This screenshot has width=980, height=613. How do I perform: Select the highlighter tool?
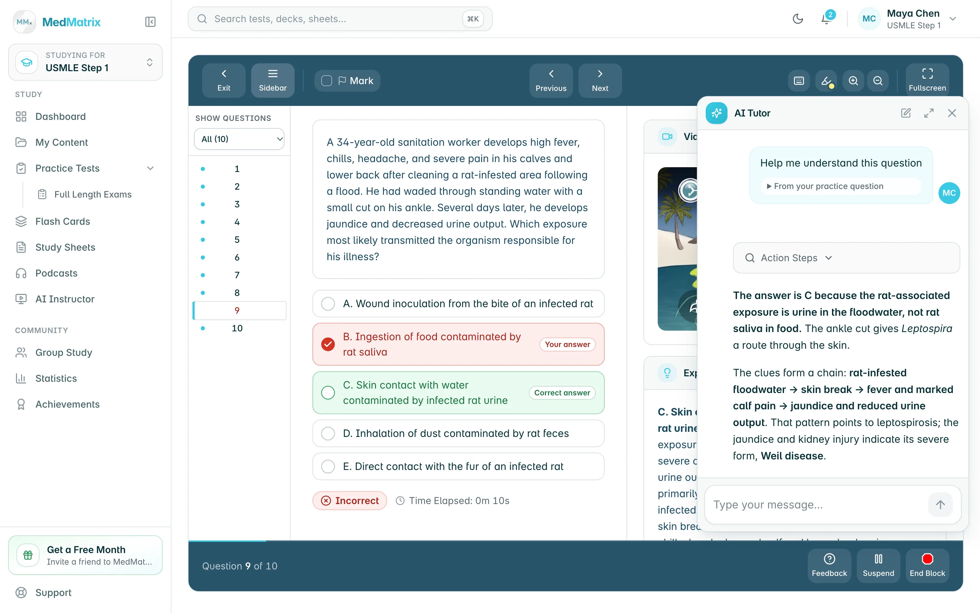click(x=826, y=81)
